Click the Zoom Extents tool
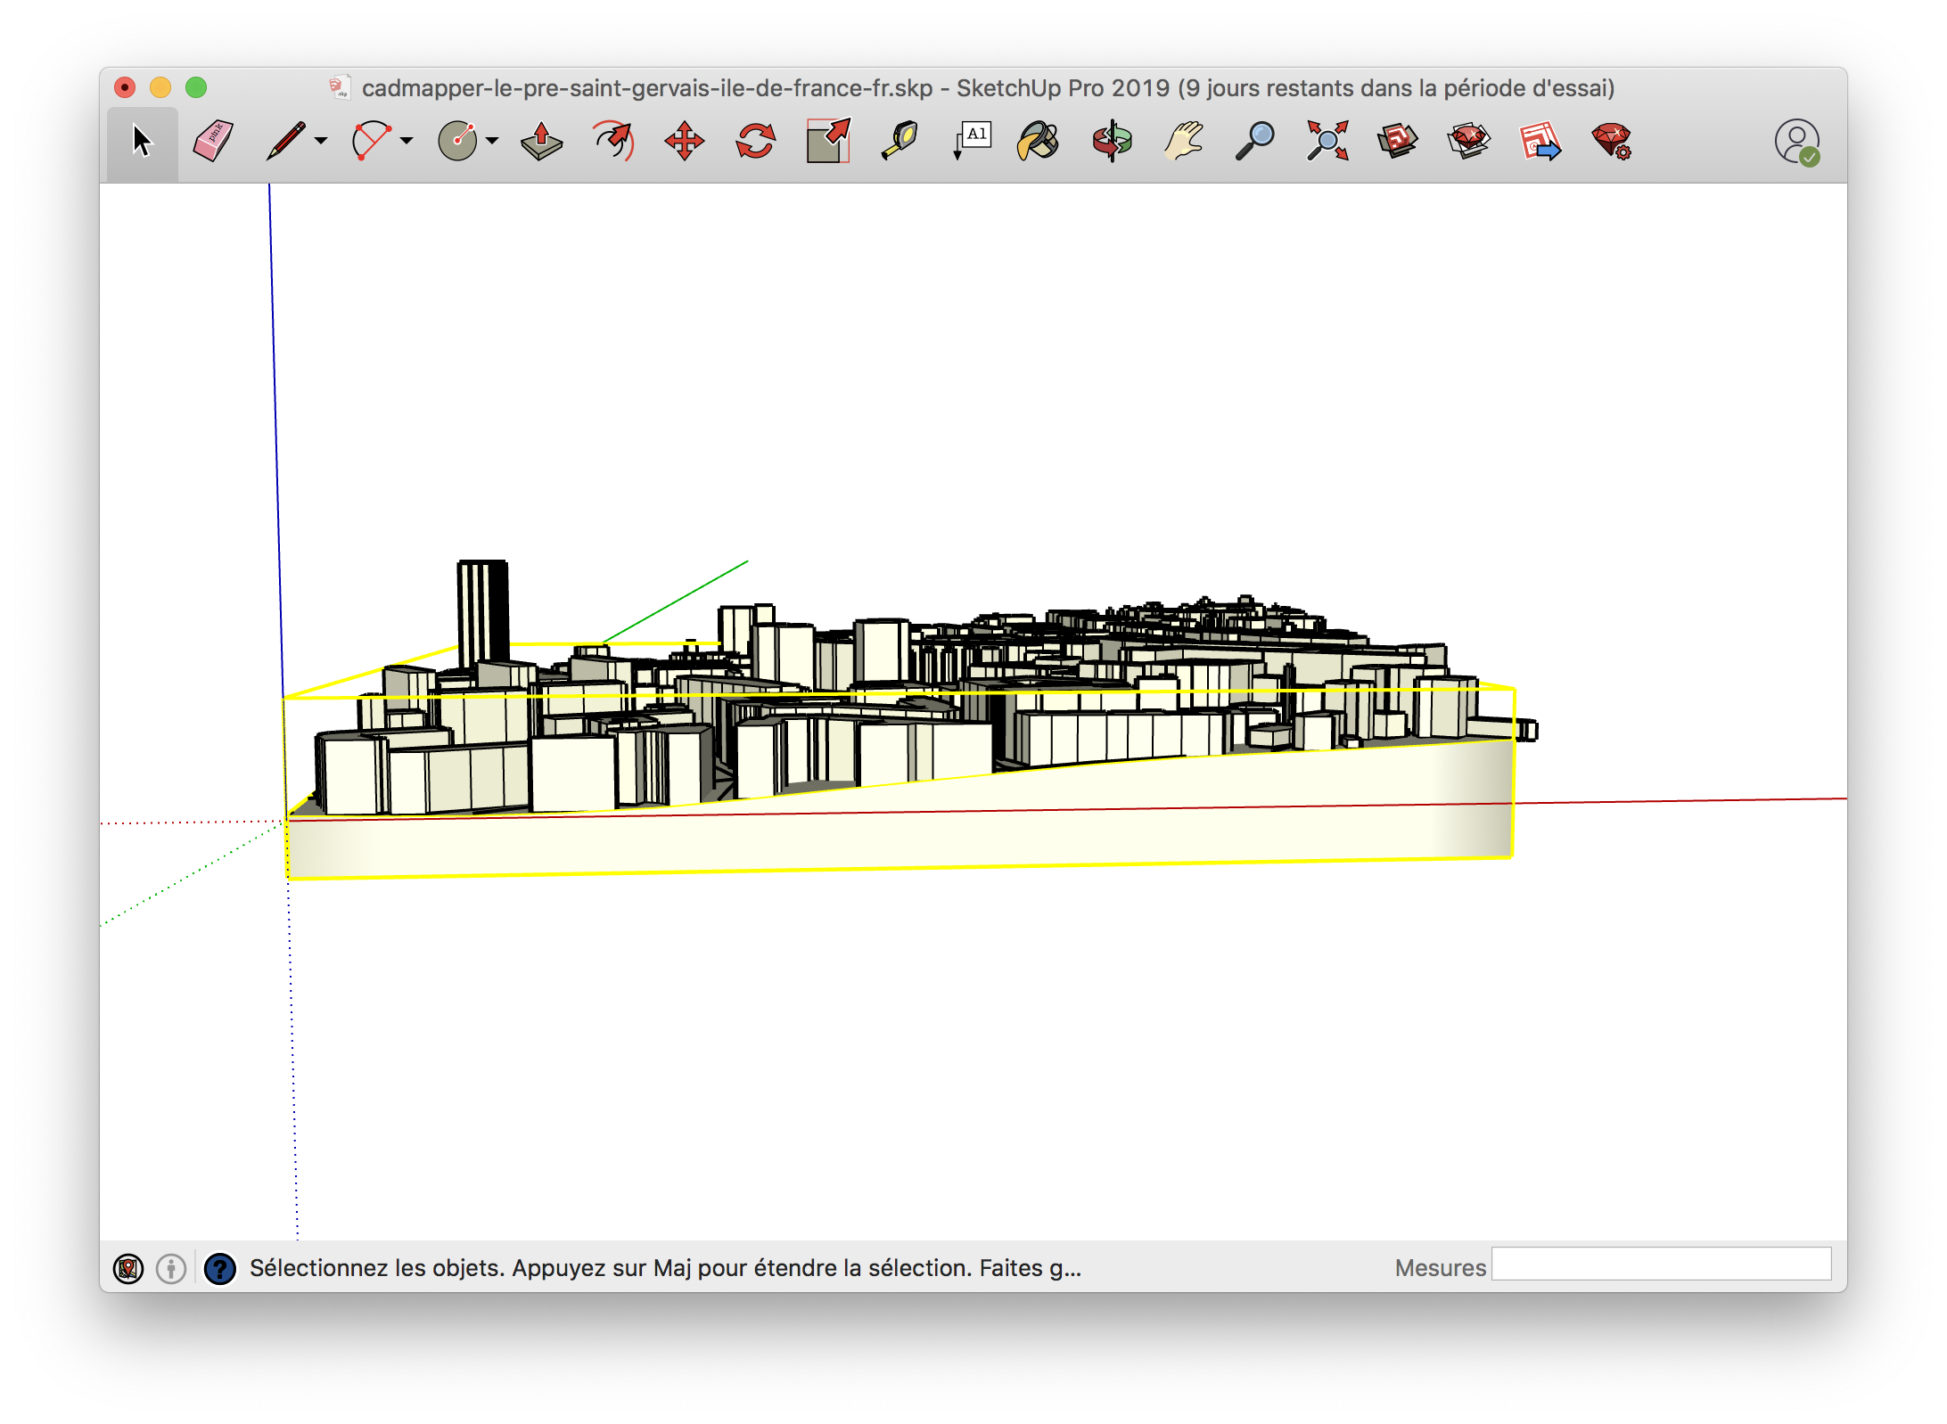This screenshot has width=1947, height=1424. (1327, 142)
